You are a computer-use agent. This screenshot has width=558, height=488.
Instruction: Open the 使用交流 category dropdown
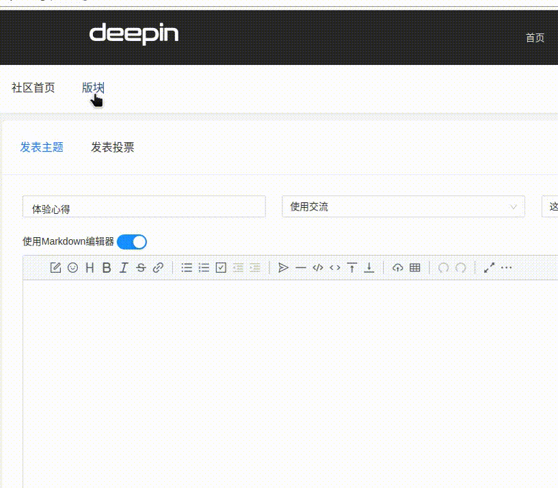coord(403,206)
